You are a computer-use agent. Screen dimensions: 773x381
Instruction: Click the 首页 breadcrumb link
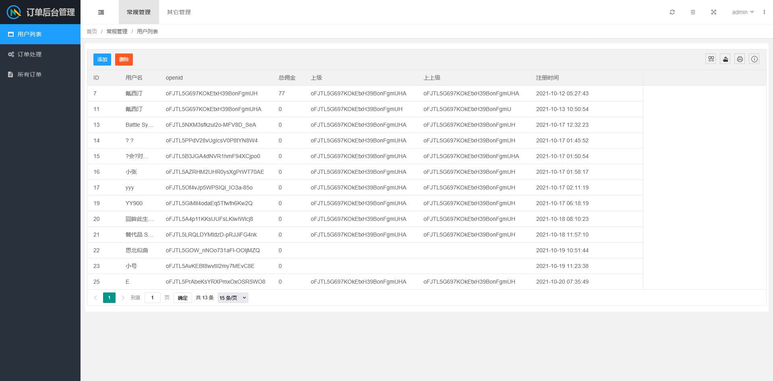point(92,31)
